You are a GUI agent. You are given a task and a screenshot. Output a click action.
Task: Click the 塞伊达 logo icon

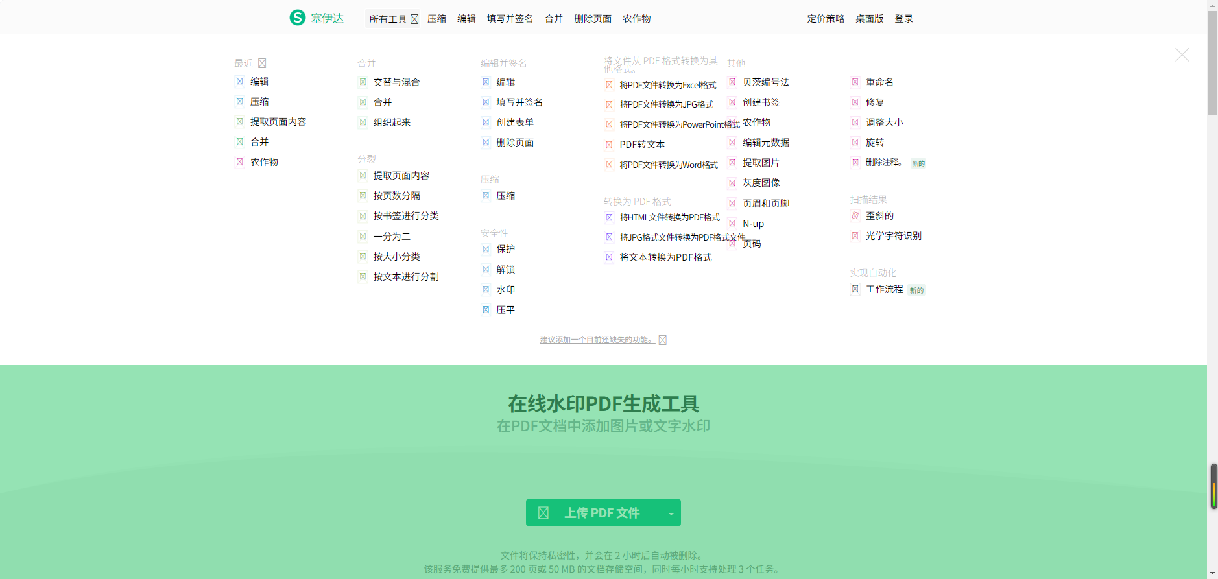click(x=298, y=18)
